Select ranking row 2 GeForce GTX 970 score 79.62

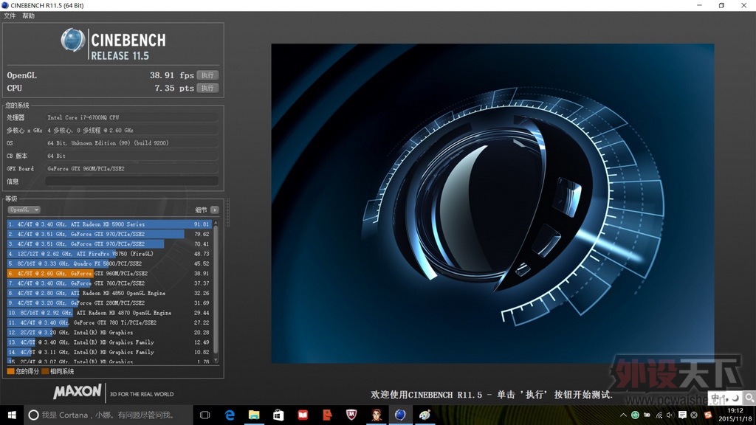tap(109, 234)
